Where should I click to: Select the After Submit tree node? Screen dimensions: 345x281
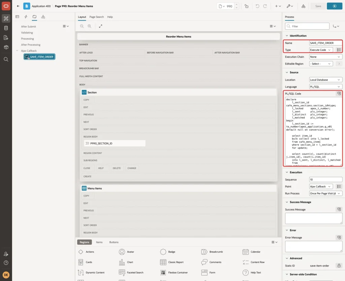pyautogui.click(x=28, y=26)
